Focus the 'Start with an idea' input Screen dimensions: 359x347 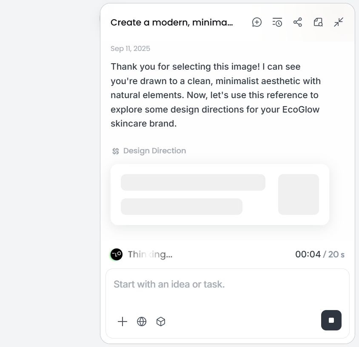pos(191,284)
